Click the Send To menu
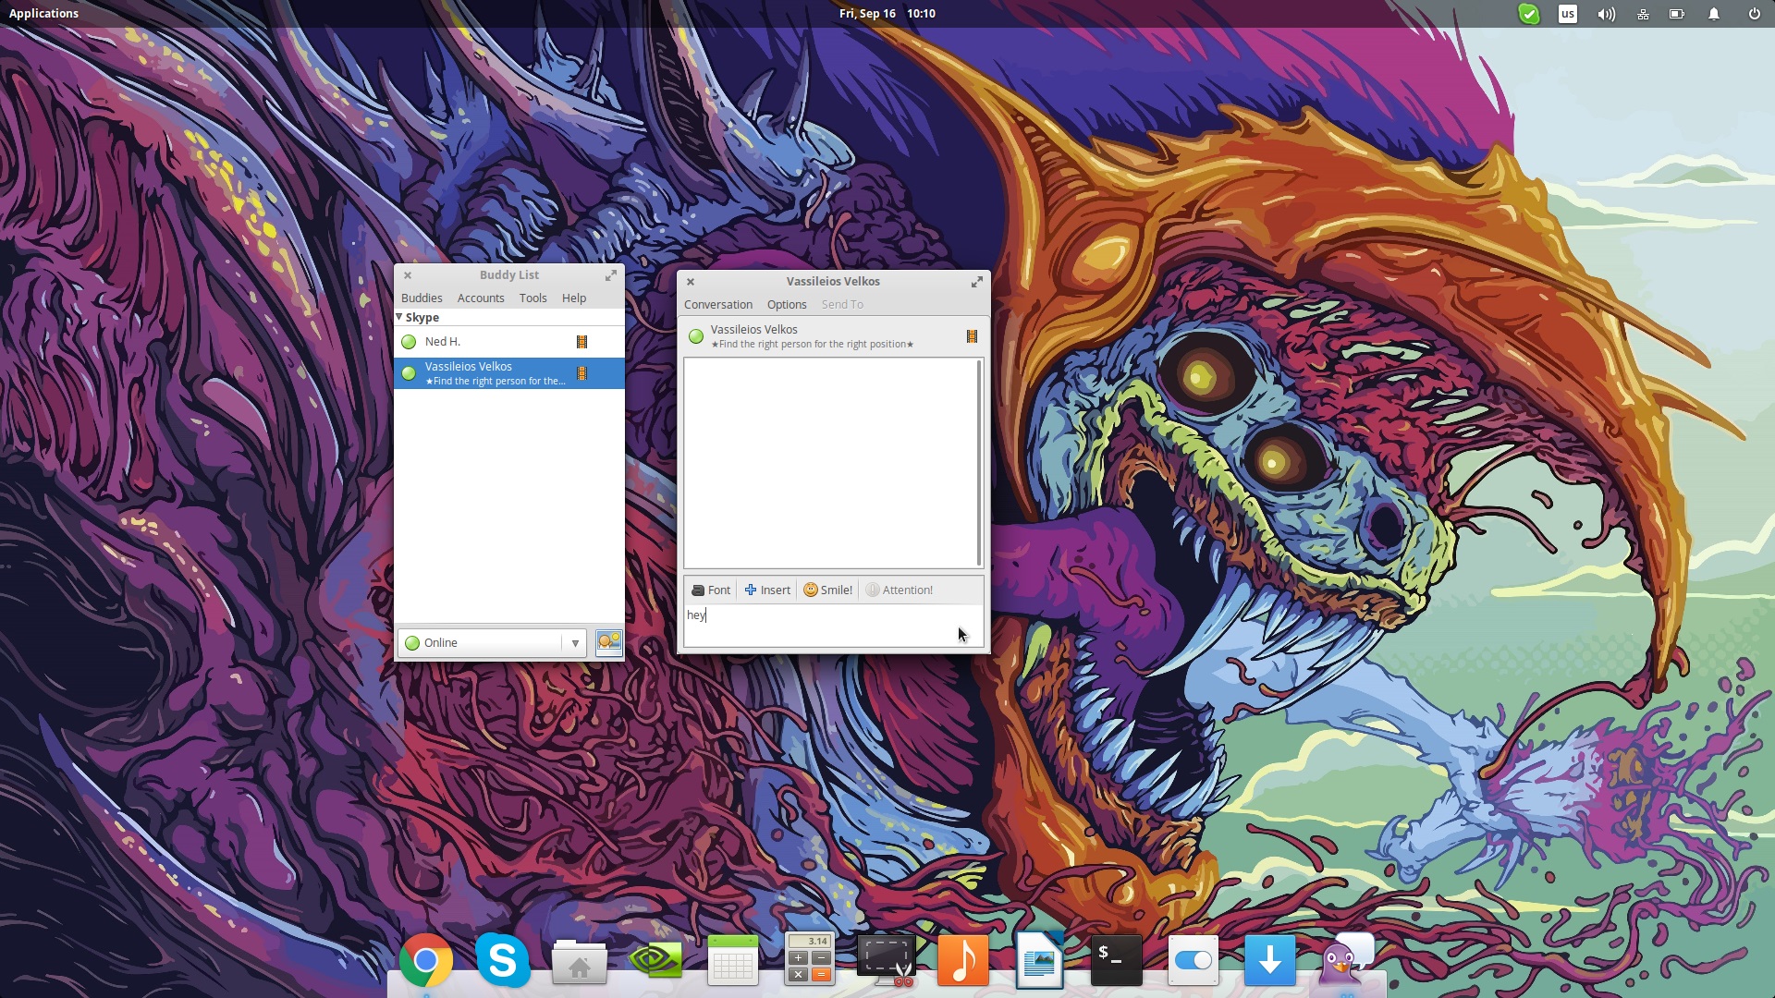The height and width of the screenshot is (998, 1775). tap(842, 305)
